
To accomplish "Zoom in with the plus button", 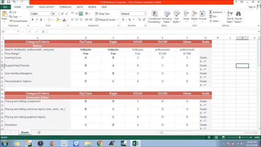I will (x=251, y=137).
